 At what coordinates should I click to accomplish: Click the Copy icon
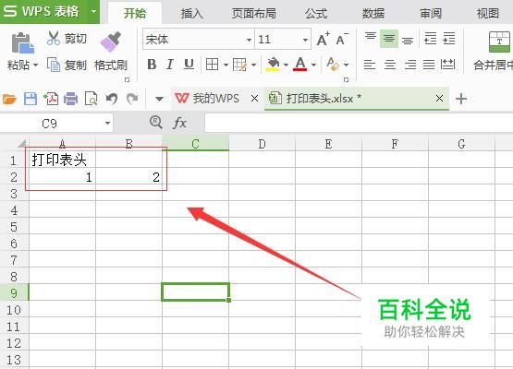(54, 65)
